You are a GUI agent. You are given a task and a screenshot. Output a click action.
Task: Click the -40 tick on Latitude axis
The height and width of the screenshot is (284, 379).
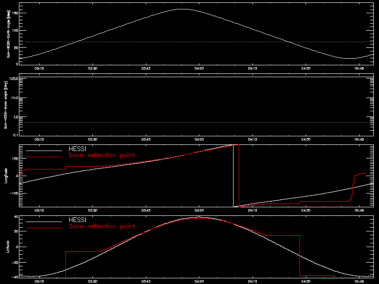click(15, 277)
